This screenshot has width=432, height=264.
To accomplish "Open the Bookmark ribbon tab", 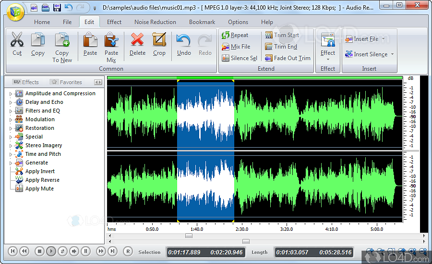I will [202, 22].
